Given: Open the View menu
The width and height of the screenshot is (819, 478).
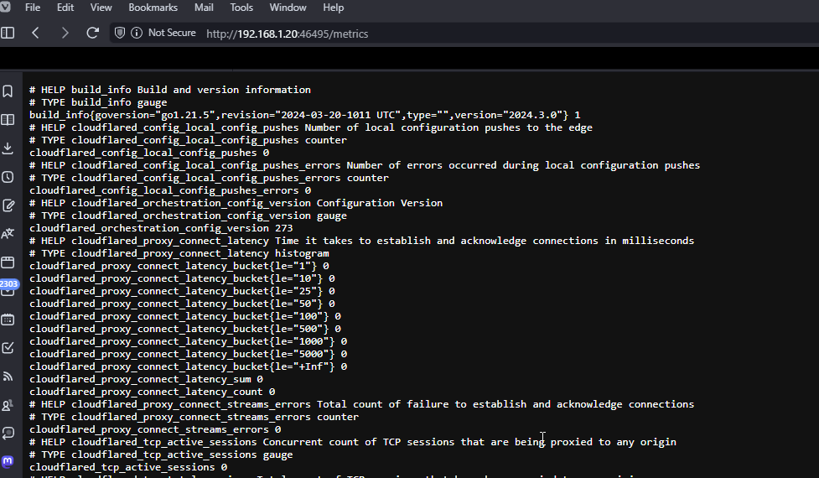Looking at the screenshot, I should (101, 8).
